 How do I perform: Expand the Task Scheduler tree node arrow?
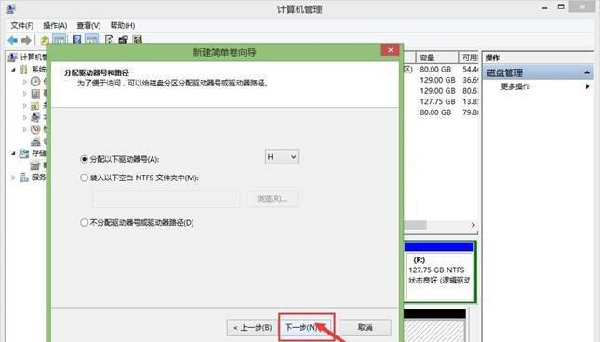(x=25, y=82)
